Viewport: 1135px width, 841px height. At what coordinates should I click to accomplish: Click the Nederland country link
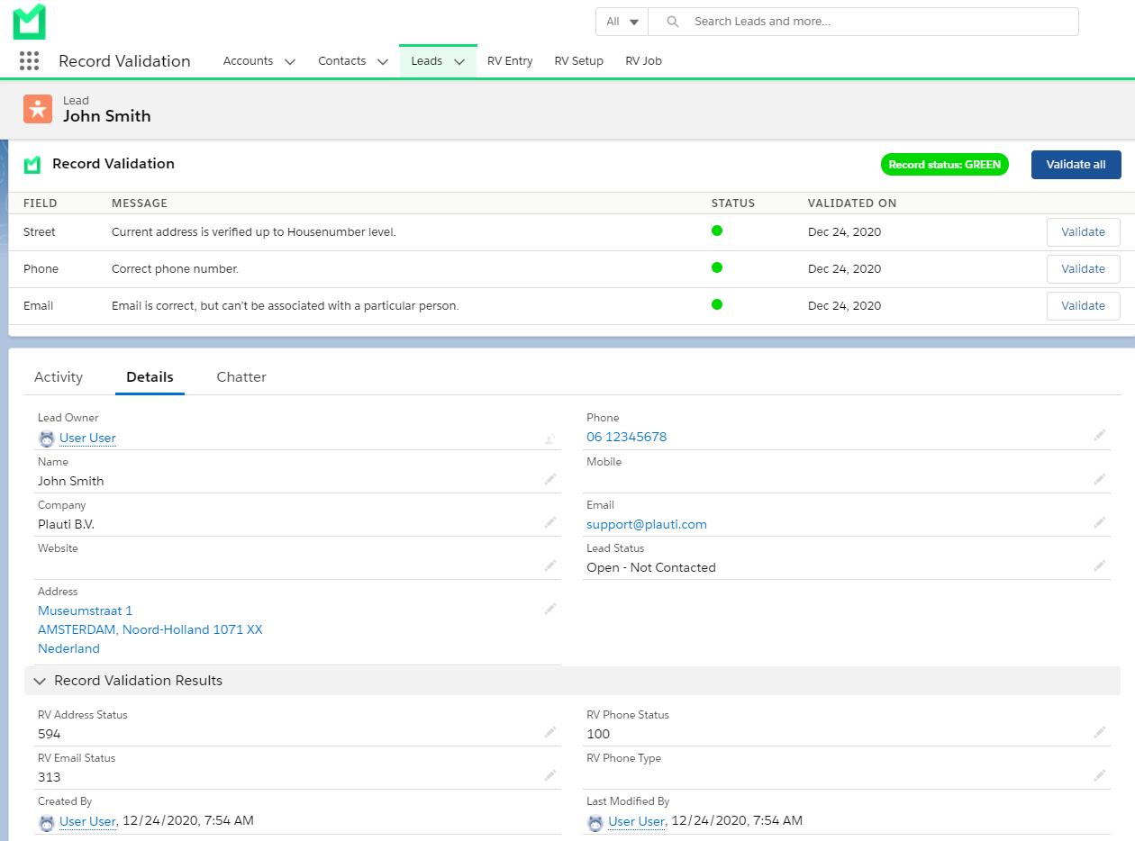68,648
